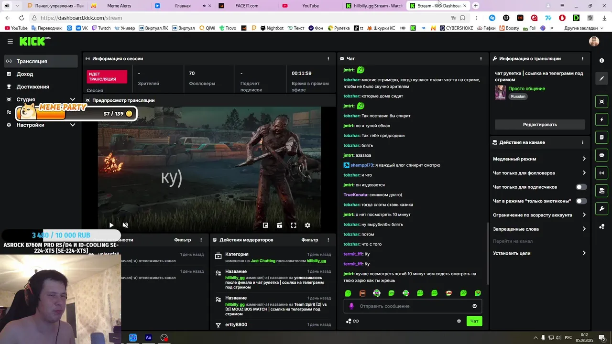Insert the angry brown-face emote
612x344 pixels.
(x=362, y=293)
